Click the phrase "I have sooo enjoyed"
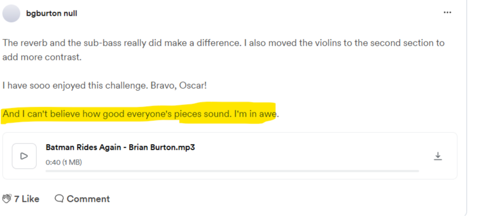482x216 pixels. click(x=40, y=85)
